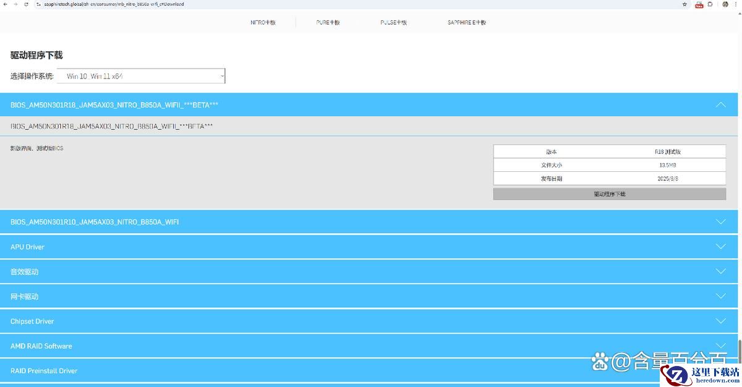Click the 版本 label cell
Viewport: 742px width, 387px height.
click(552, 151)
